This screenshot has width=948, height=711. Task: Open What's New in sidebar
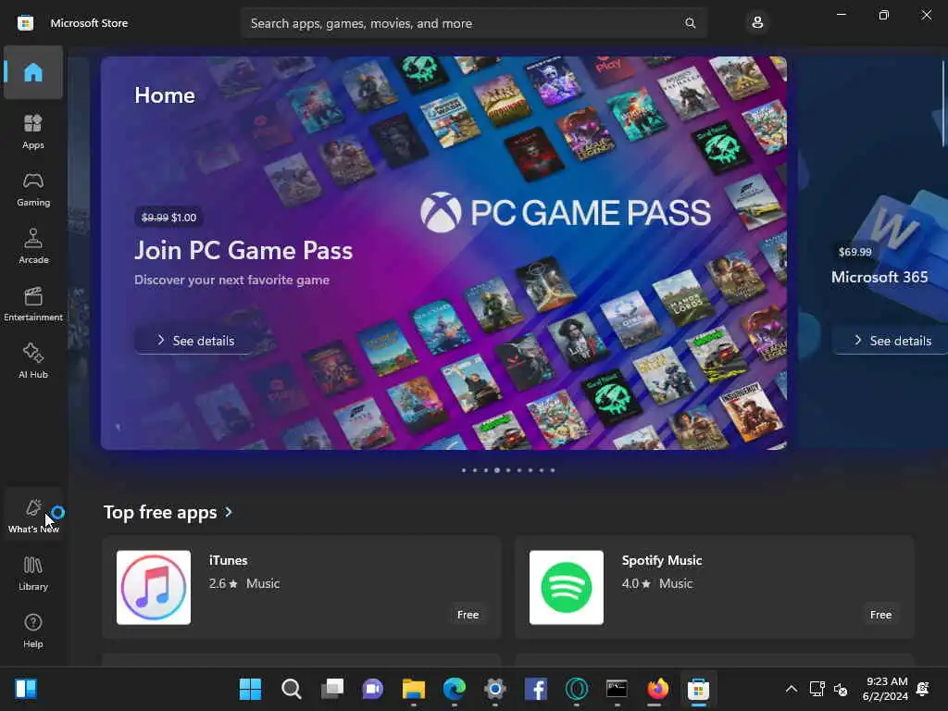click(x=33, y=515)
